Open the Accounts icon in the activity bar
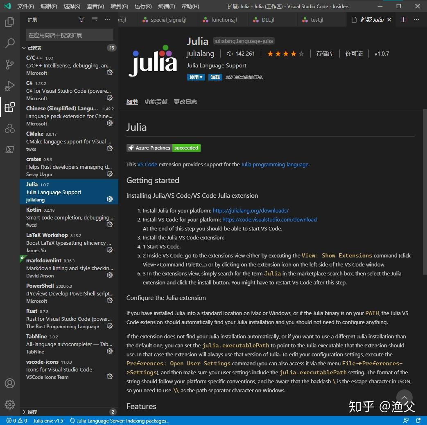Image resolution: width=427 pixels, height=425 pixels. coord(9,383)
